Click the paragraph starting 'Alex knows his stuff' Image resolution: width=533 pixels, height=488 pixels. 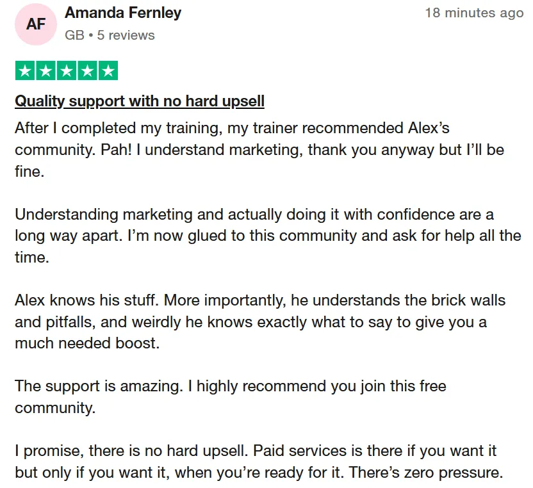260,321
